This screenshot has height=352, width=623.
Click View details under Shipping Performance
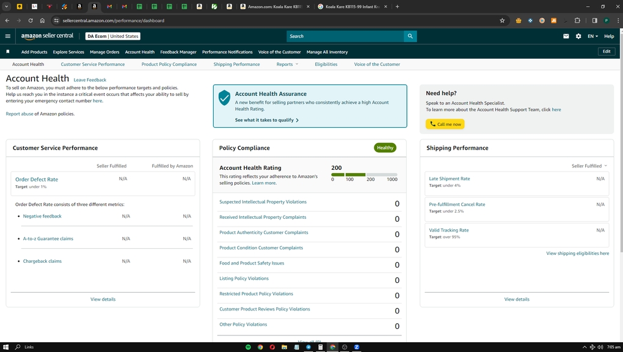[517, 299]
